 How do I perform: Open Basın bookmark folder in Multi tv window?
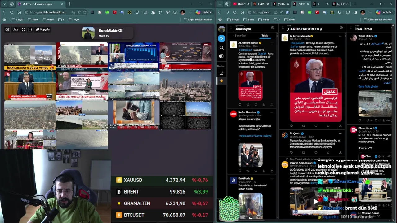(x=33, y=20)
